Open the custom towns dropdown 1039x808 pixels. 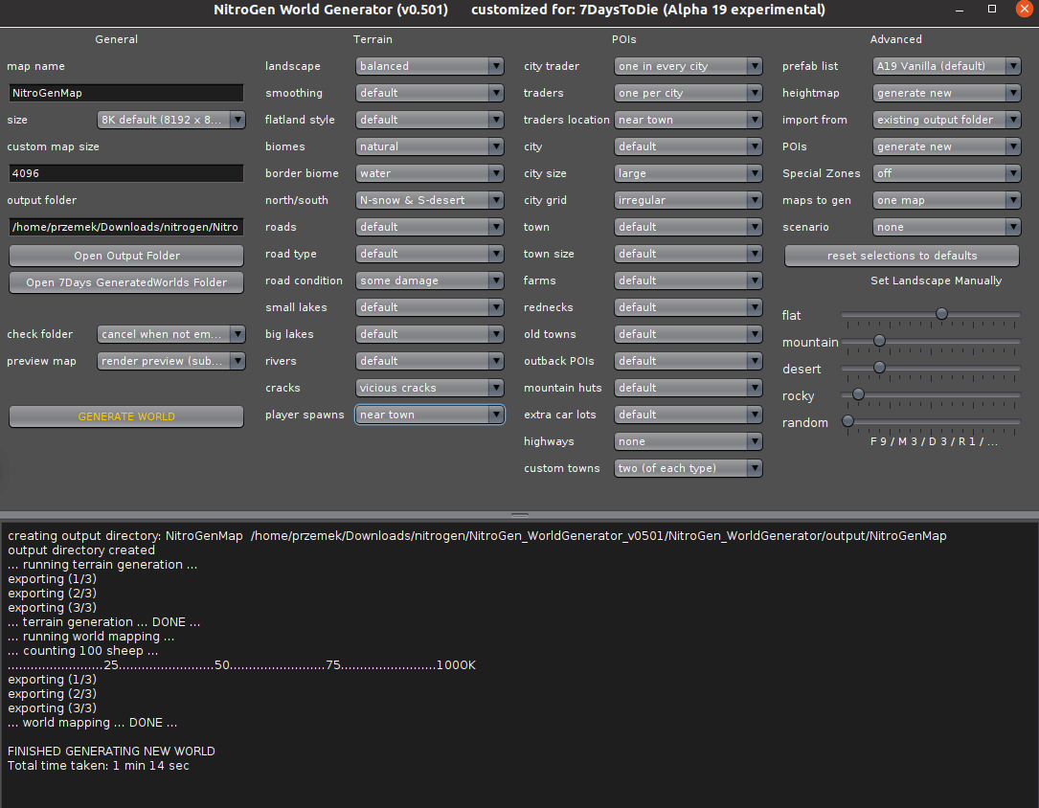click(688, 467)
